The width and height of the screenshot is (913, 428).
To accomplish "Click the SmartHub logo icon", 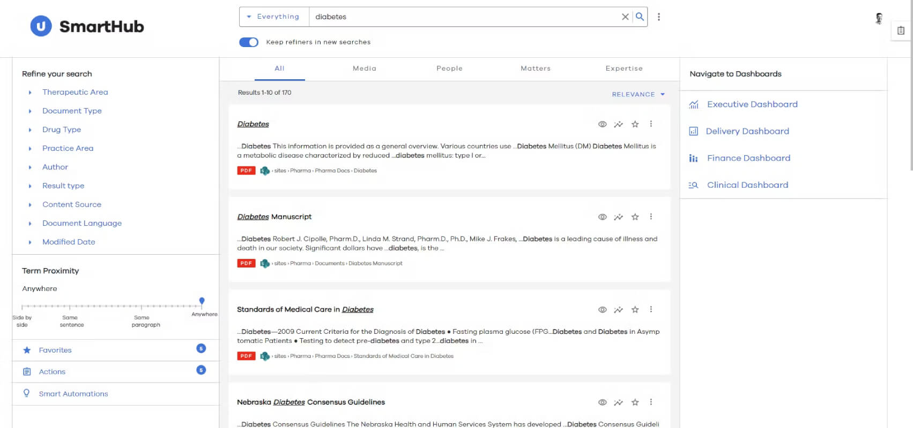I will tap(41, 26).
